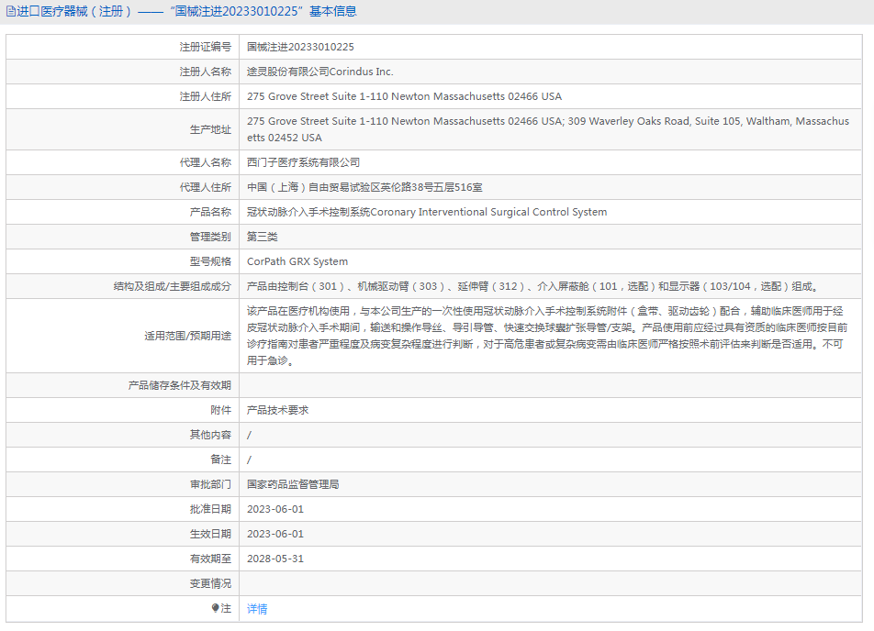Click the 代理人名称 label
This screenshot has width=874, height=631.
[x=205, y=162]
